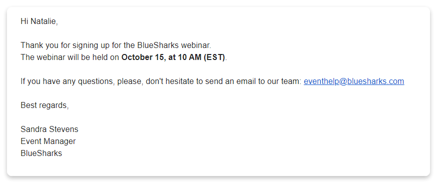
Task: Click the word 'webinar.' ending the first sentence
Action: point(196,45)
